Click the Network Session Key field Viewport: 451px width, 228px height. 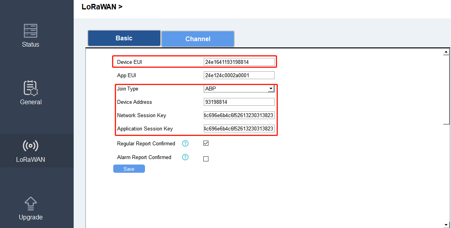coord(239,115)
